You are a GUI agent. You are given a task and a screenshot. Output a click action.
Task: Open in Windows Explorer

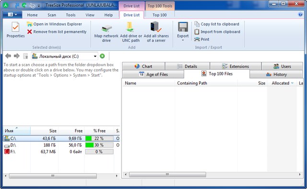click(54, 24)
